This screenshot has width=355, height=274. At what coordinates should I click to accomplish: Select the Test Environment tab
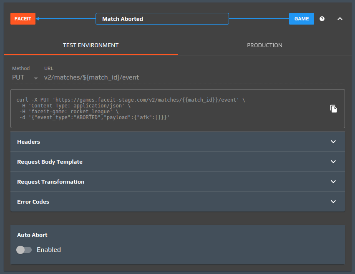tap(91, 45)
